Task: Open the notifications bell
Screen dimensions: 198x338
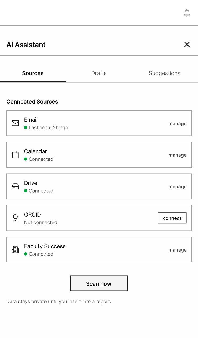Action: (x=187, y=13)
